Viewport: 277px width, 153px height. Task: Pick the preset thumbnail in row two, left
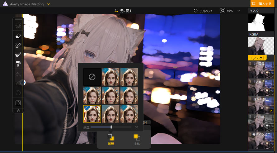tap(92, 95)
